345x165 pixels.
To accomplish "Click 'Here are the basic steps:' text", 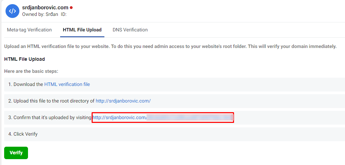I will click(x=31, y=71).
